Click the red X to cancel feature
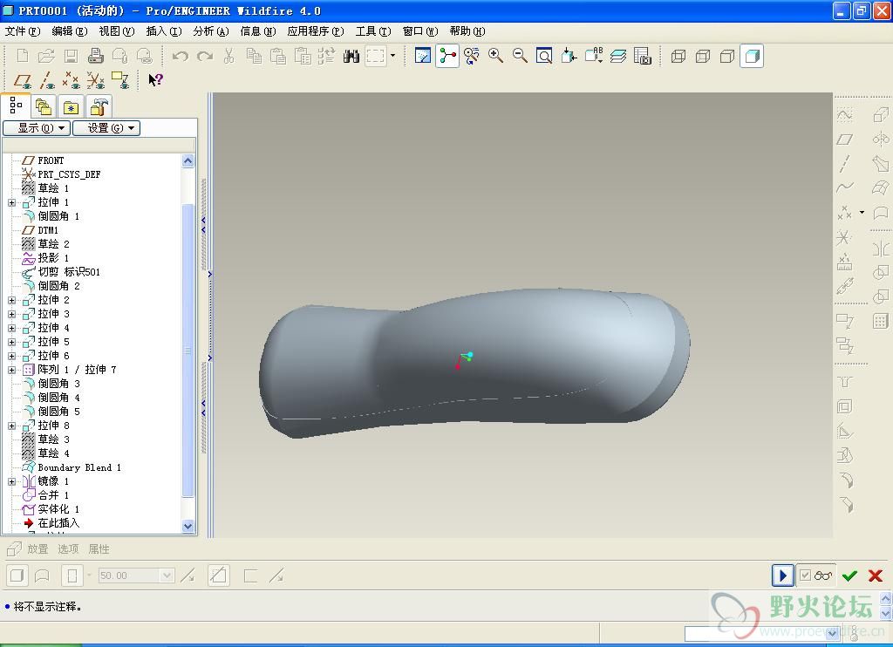Screen dimensions: 893x647 (876, 575)
